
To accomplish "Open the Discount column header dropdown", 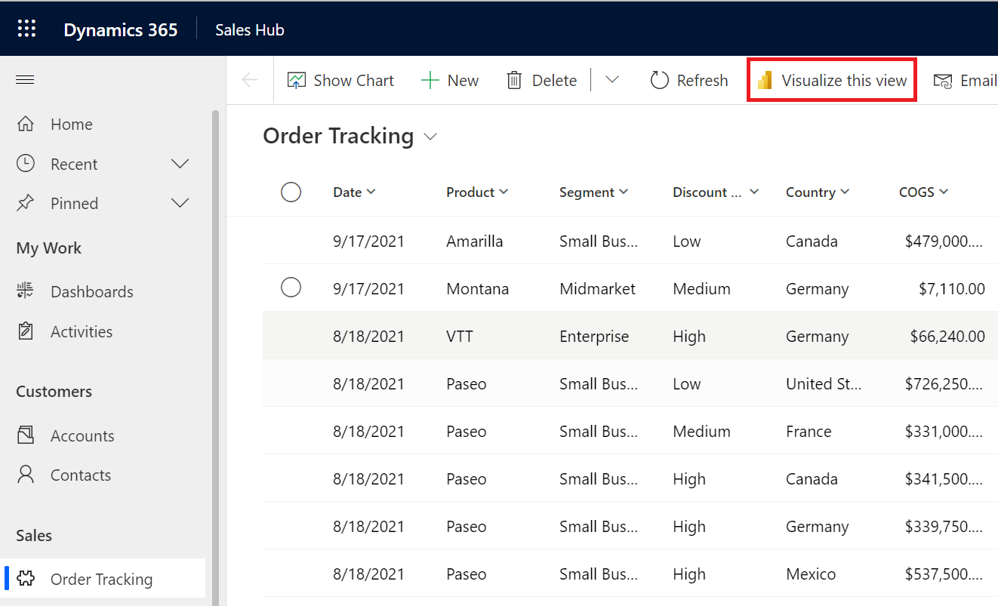I will pyautogui.click(x=753, y=192).
